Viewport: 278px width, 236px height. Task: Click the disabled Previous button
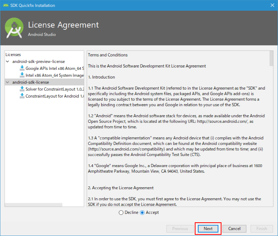(180, 228)
